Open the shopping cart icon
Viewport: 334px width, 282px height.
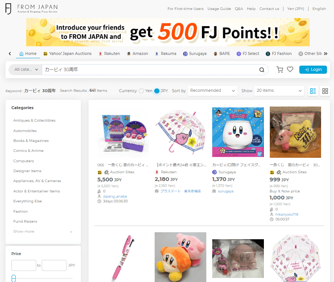pyautogui.click(x=280, y=70)
